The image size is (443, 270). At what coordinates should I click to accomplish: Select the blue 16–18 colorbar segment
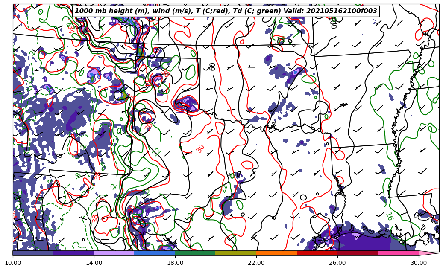point(155,253)
